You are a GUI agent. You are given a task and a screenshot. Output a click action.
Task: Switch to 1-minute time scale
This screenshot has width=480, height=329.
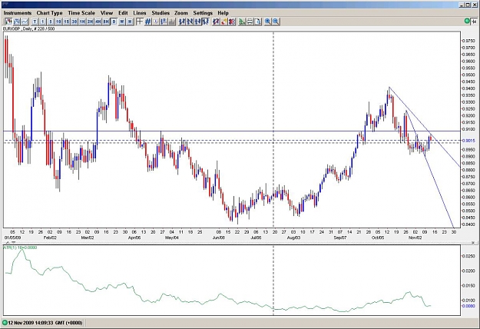click(42, 22)
